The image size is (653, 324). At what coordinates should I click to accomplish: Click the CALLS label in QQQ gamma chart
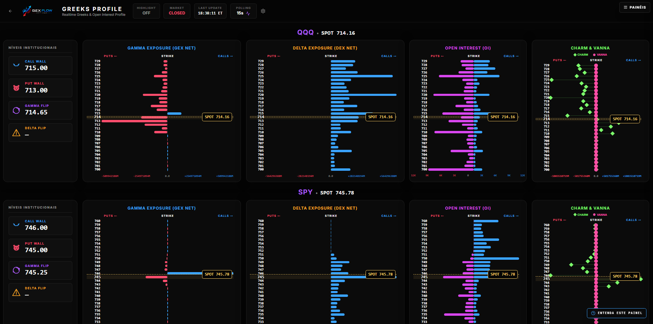tap(225, 56)
